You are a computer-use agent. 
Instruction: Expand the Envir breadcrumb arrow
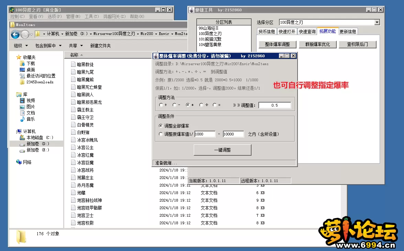[x=172, y=34]
